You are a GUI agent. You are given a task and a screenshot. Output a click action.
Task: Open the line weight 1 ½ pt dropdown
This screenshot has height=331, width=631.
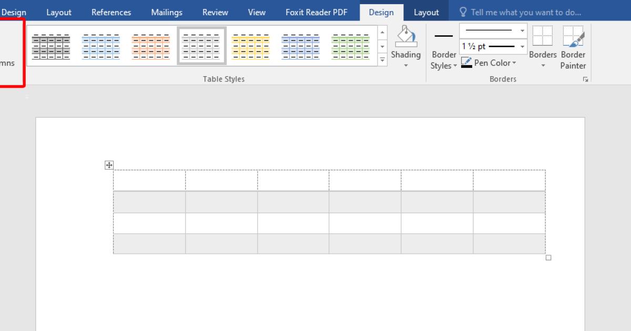tap(522, 47)
